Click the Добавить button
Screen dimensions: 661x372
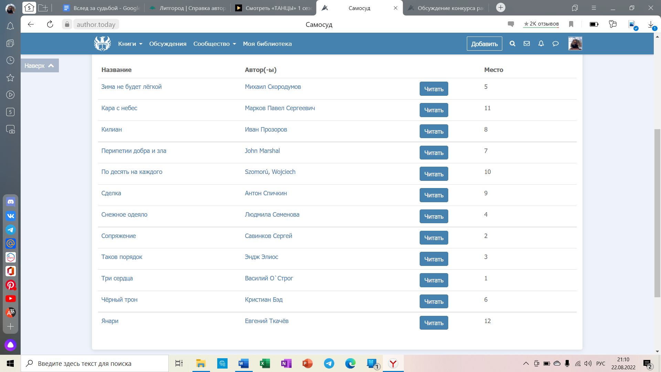pyautogui.click(x=484, y=44)
